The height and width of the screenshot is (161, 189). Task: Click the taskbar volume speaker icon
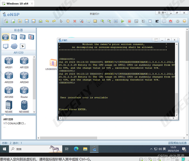point(160,149)
